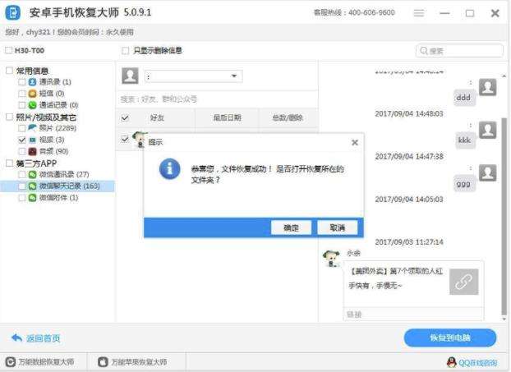The width and height of the screenshot is (511, 372).
Task: Select 通话记录 (0) tree item
Action: (58, 105)
